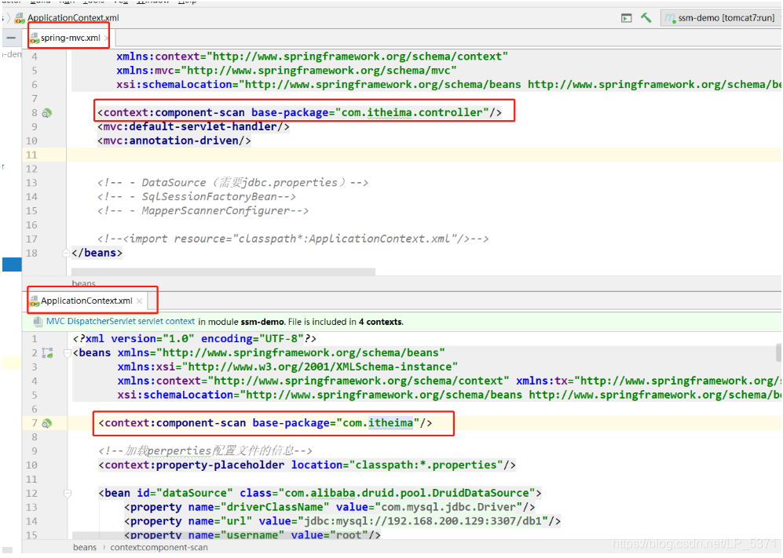Click the SqlSessionFactoryBean comment line

click(197, 197)
